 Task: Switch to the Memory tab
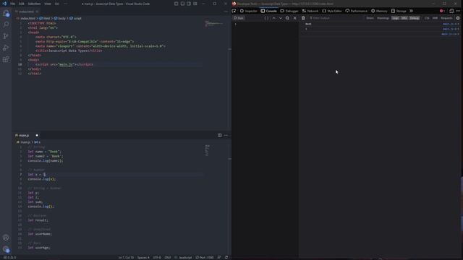tap(379, 11)
